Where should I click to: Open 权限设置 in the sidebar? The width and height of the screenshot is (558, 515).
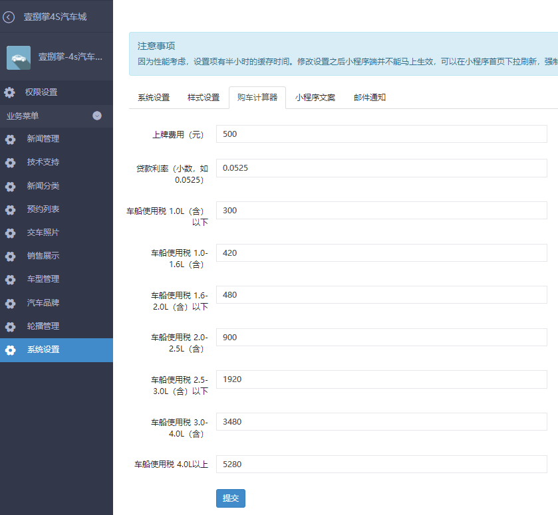point(41,92)
